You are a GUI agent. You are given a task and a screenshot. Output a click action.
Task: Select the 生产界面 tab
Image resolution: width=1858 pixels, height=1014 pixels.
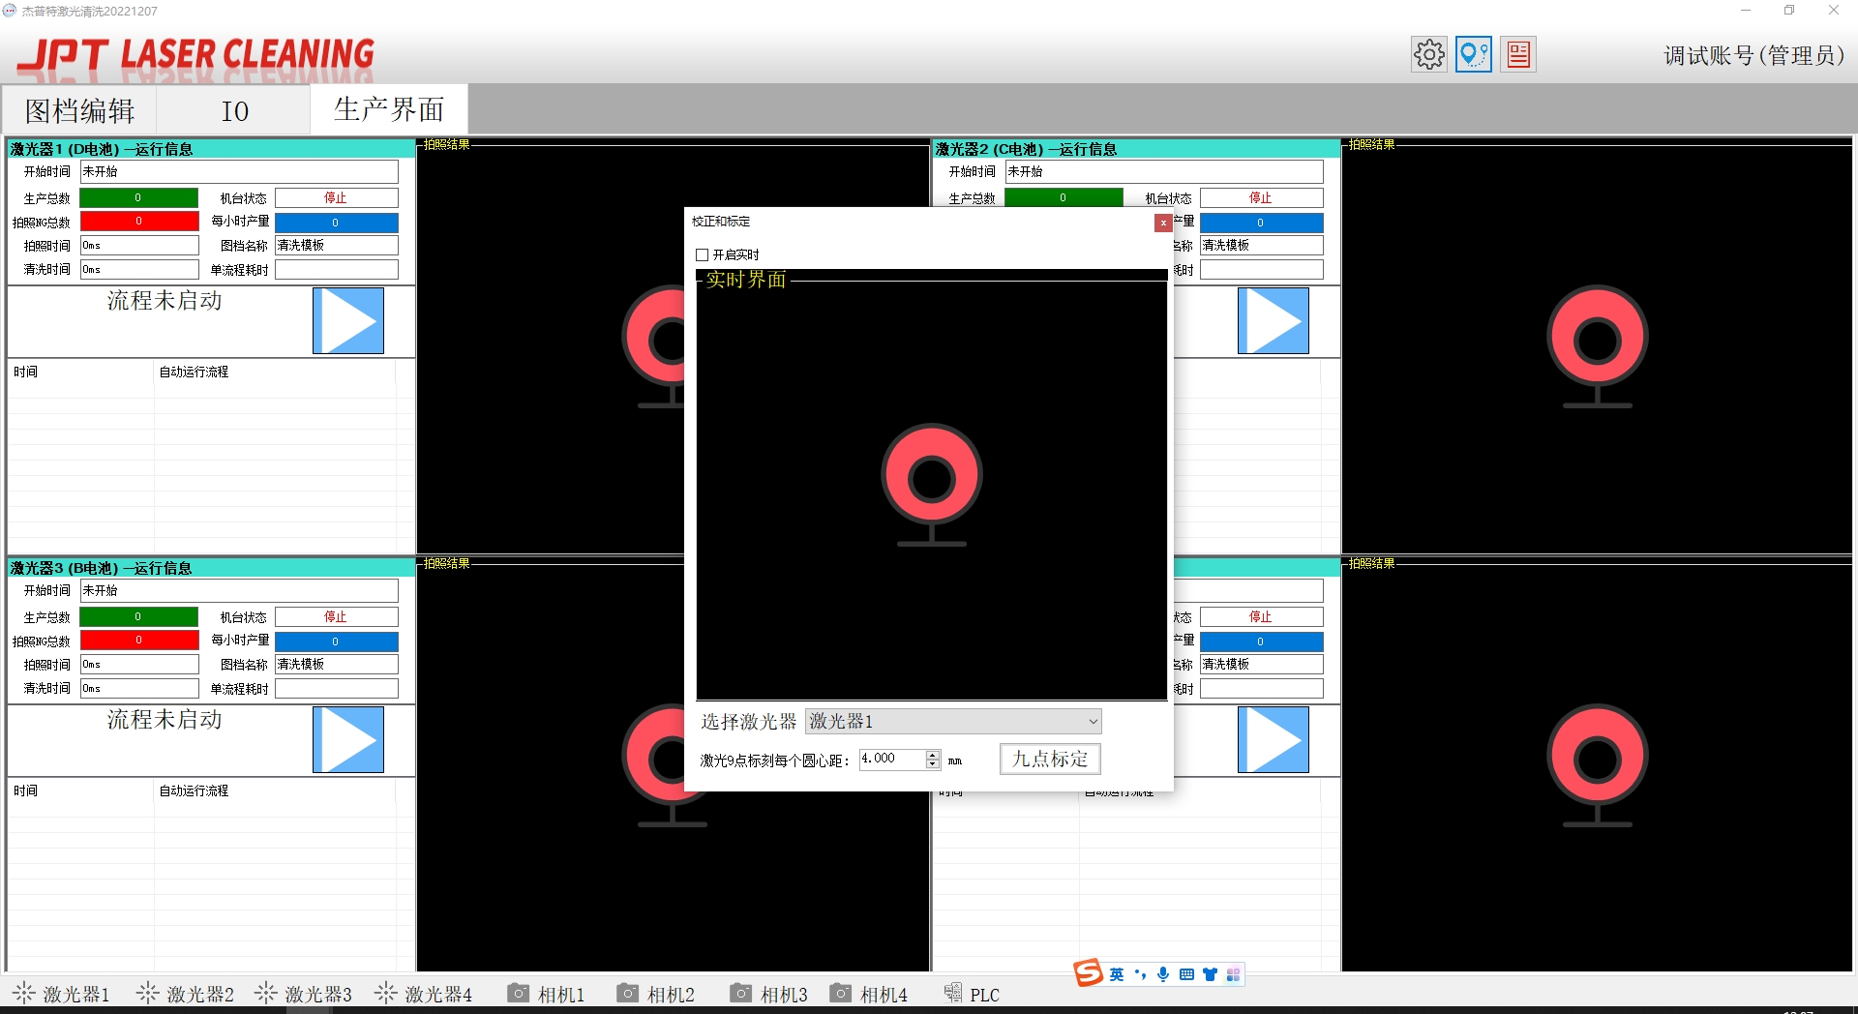tap(389, 109)
